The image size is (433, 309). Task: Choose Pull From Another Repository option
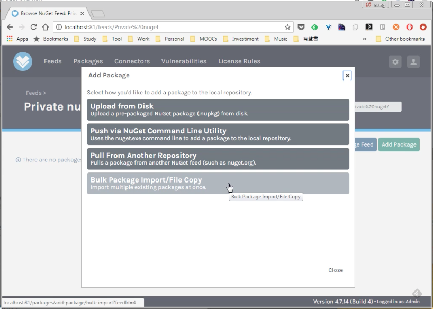point(218,159)
